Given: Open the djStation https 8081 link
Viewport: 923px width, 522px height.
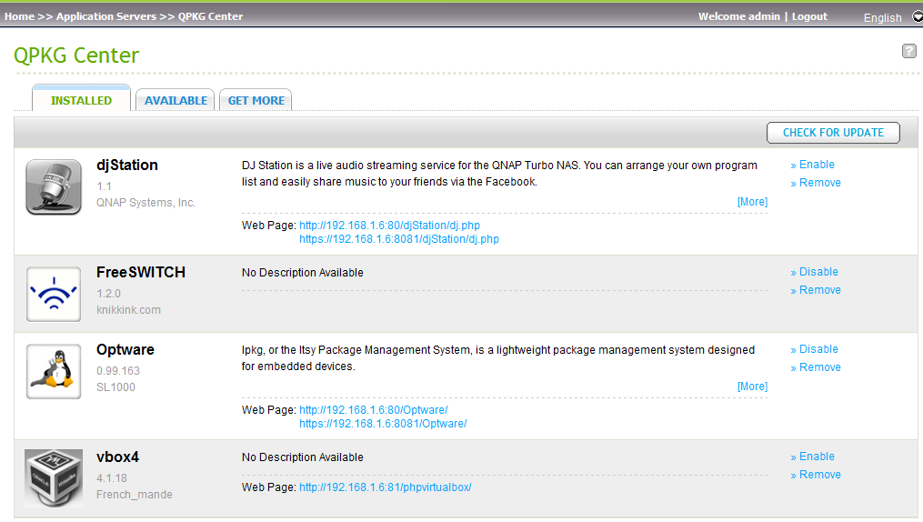Looking at the screenshot, I should click(x=398, y=239).
